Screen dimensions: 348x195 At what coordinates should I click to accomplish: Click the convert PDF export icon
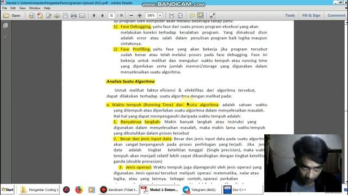coord(40,16)
